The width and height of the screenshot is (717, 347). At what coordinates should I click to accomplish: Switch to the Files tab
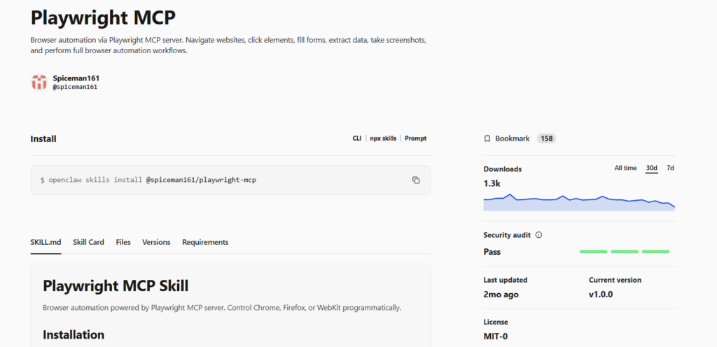123,242
